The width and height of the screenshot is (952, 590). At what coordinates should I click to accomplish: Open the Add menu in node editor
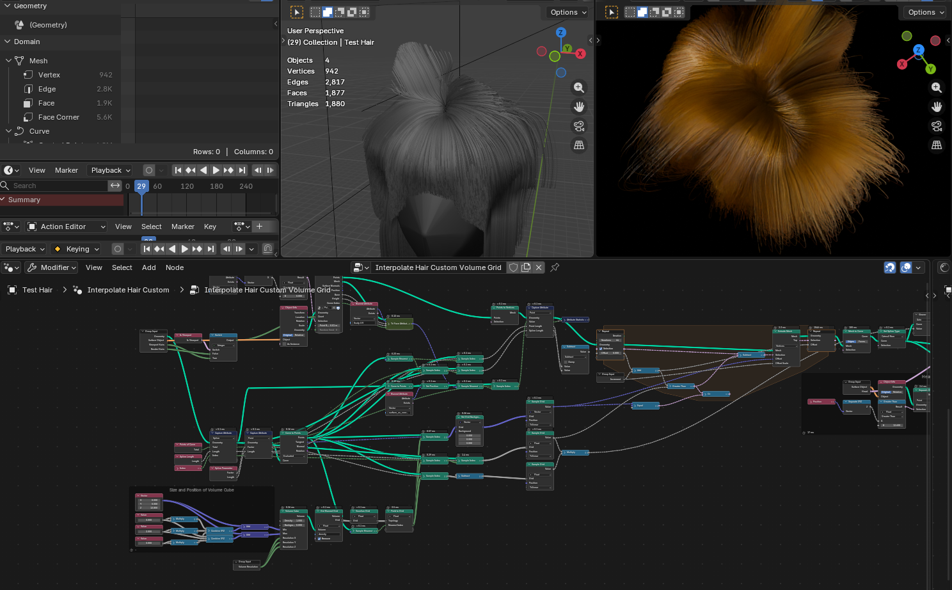148,267
